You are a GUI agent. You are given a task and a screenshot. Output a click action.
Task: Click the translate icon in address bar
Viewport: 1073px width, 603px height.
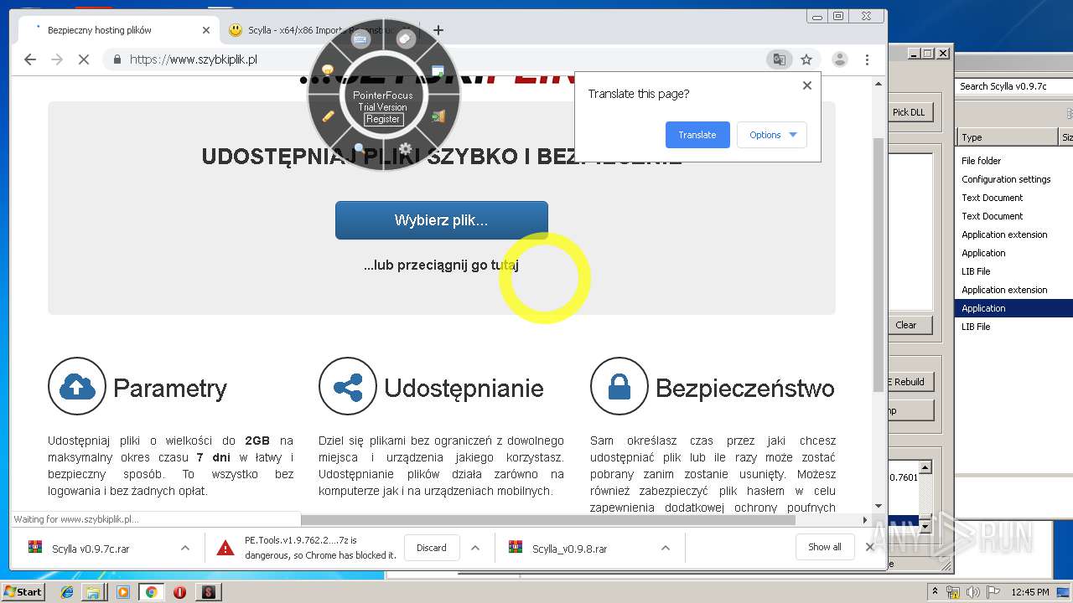pyautogui.click(x=780, y=59)
